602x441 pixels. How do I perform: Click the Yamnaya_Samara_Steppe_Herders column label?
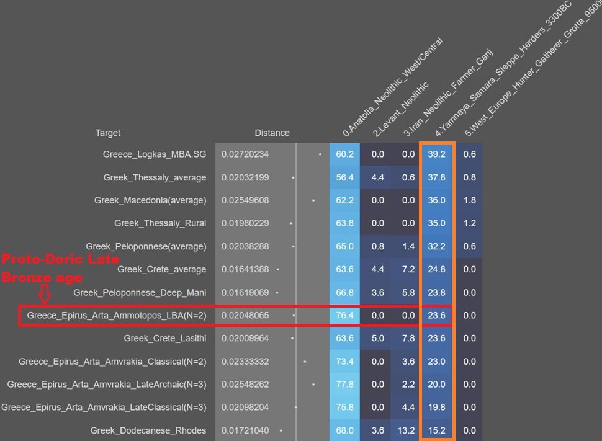point(503,69)
